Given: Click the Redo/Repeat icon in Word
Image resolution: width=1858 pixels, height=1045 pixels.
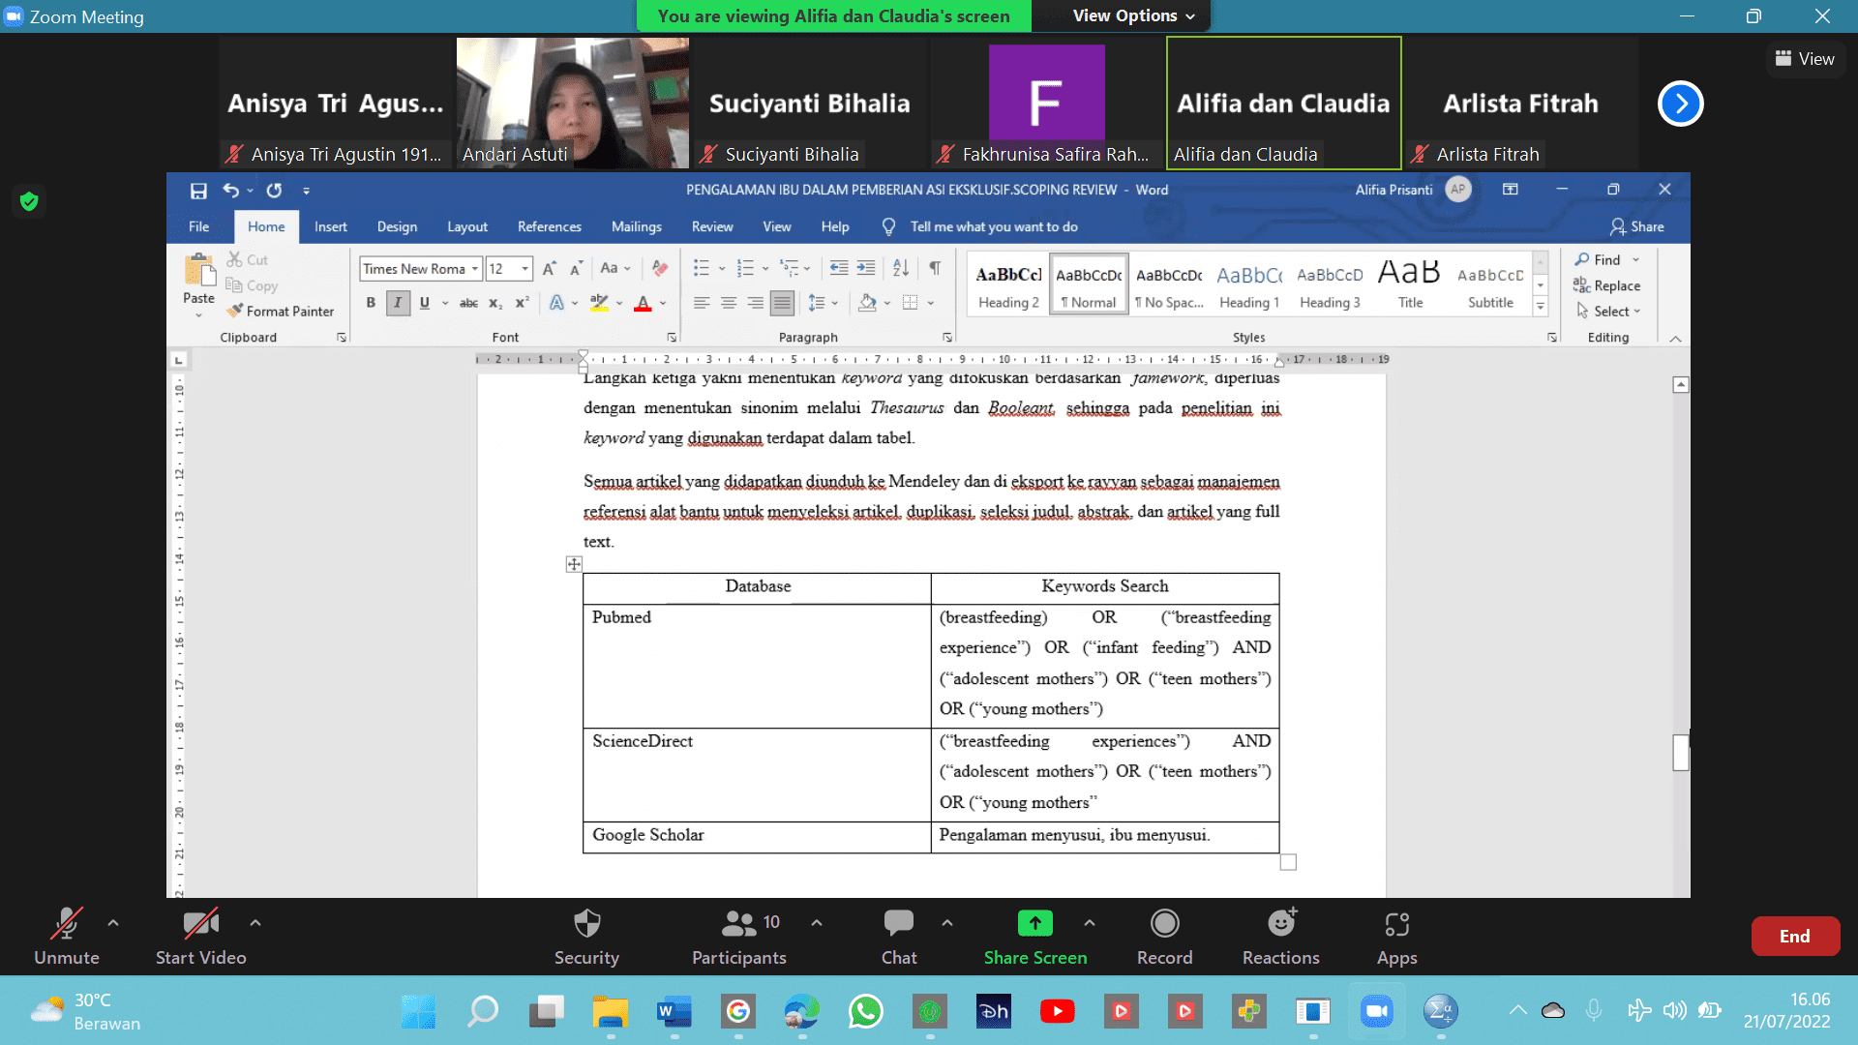Looking at the screenshot, I should point(275,191).
